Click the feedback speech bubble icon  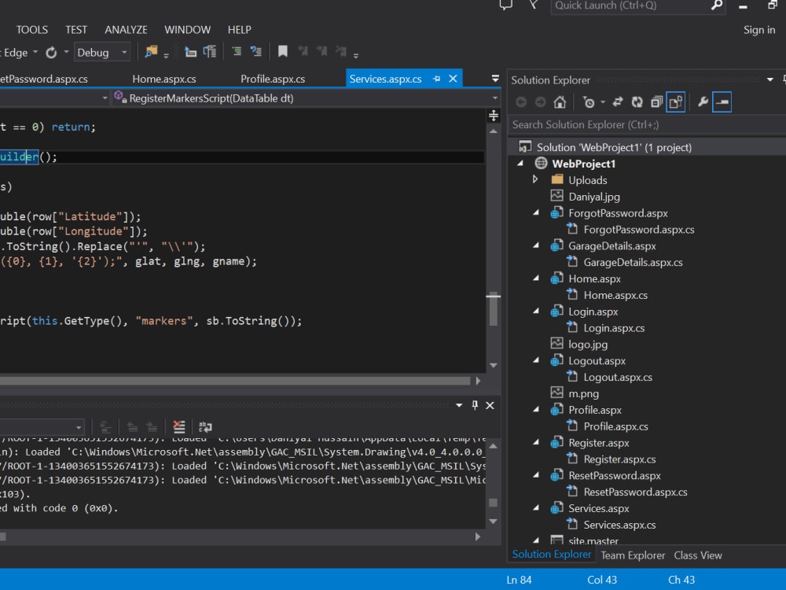tap(505, 5)
